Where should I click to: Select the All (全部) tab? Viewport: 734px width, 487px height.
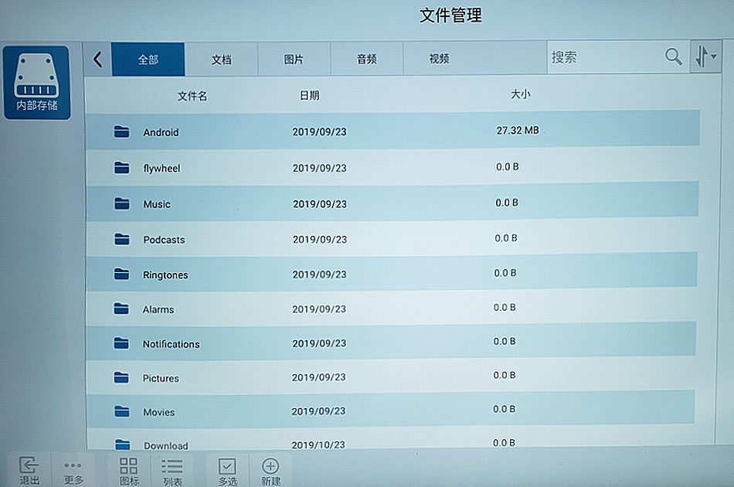(148, 60)
